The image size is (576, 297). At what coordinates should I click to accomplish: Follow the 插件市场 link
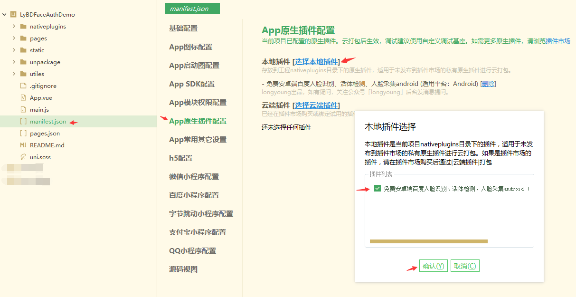[x=558, y=41]
